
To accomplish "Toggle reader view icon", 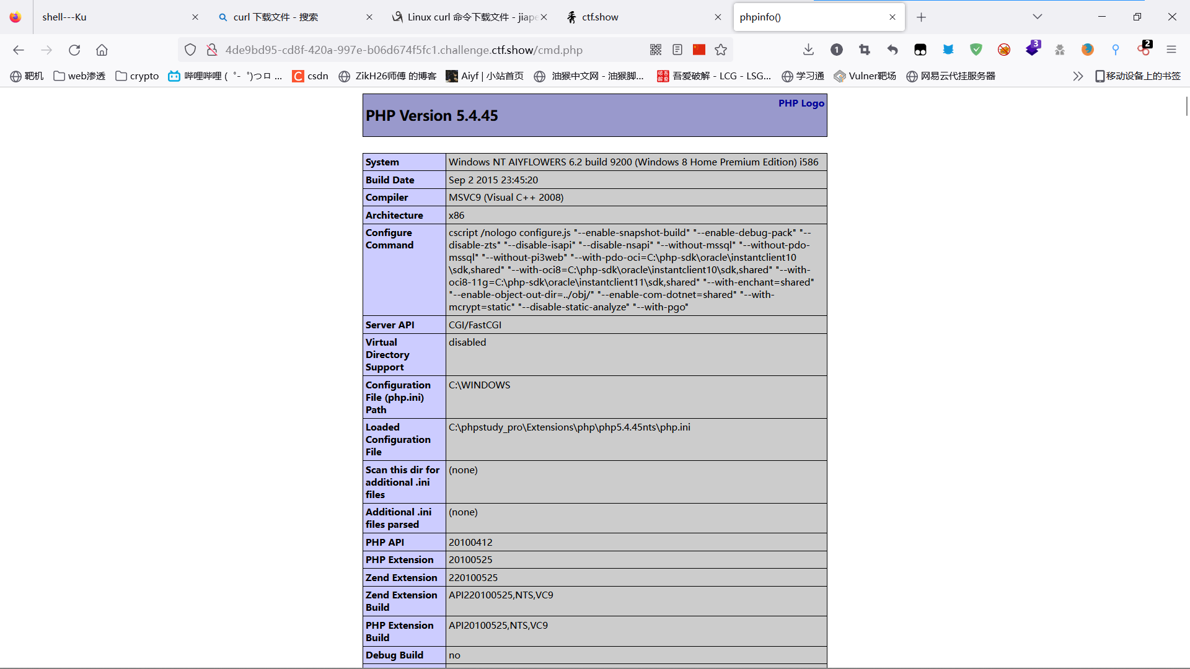I will [677, 50].
